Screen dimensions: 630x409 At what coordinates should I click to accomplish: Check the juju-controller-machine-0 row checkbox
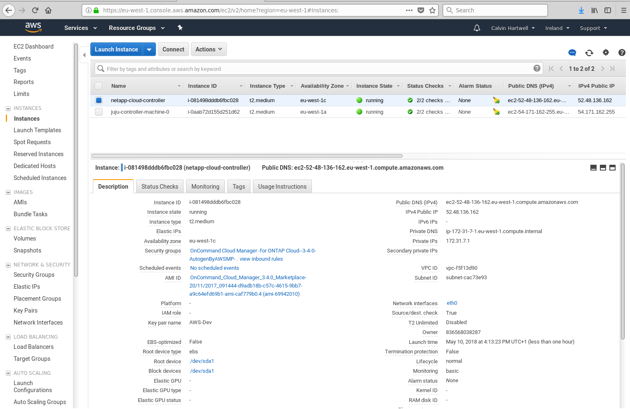coord(99,112)
